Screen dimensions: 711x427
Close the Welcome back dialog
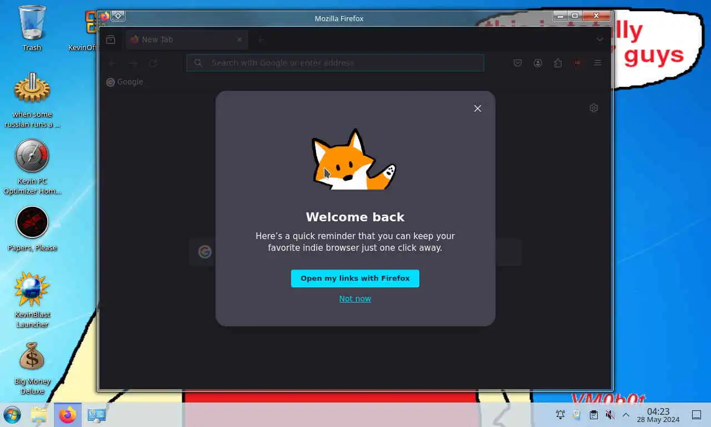477,108
